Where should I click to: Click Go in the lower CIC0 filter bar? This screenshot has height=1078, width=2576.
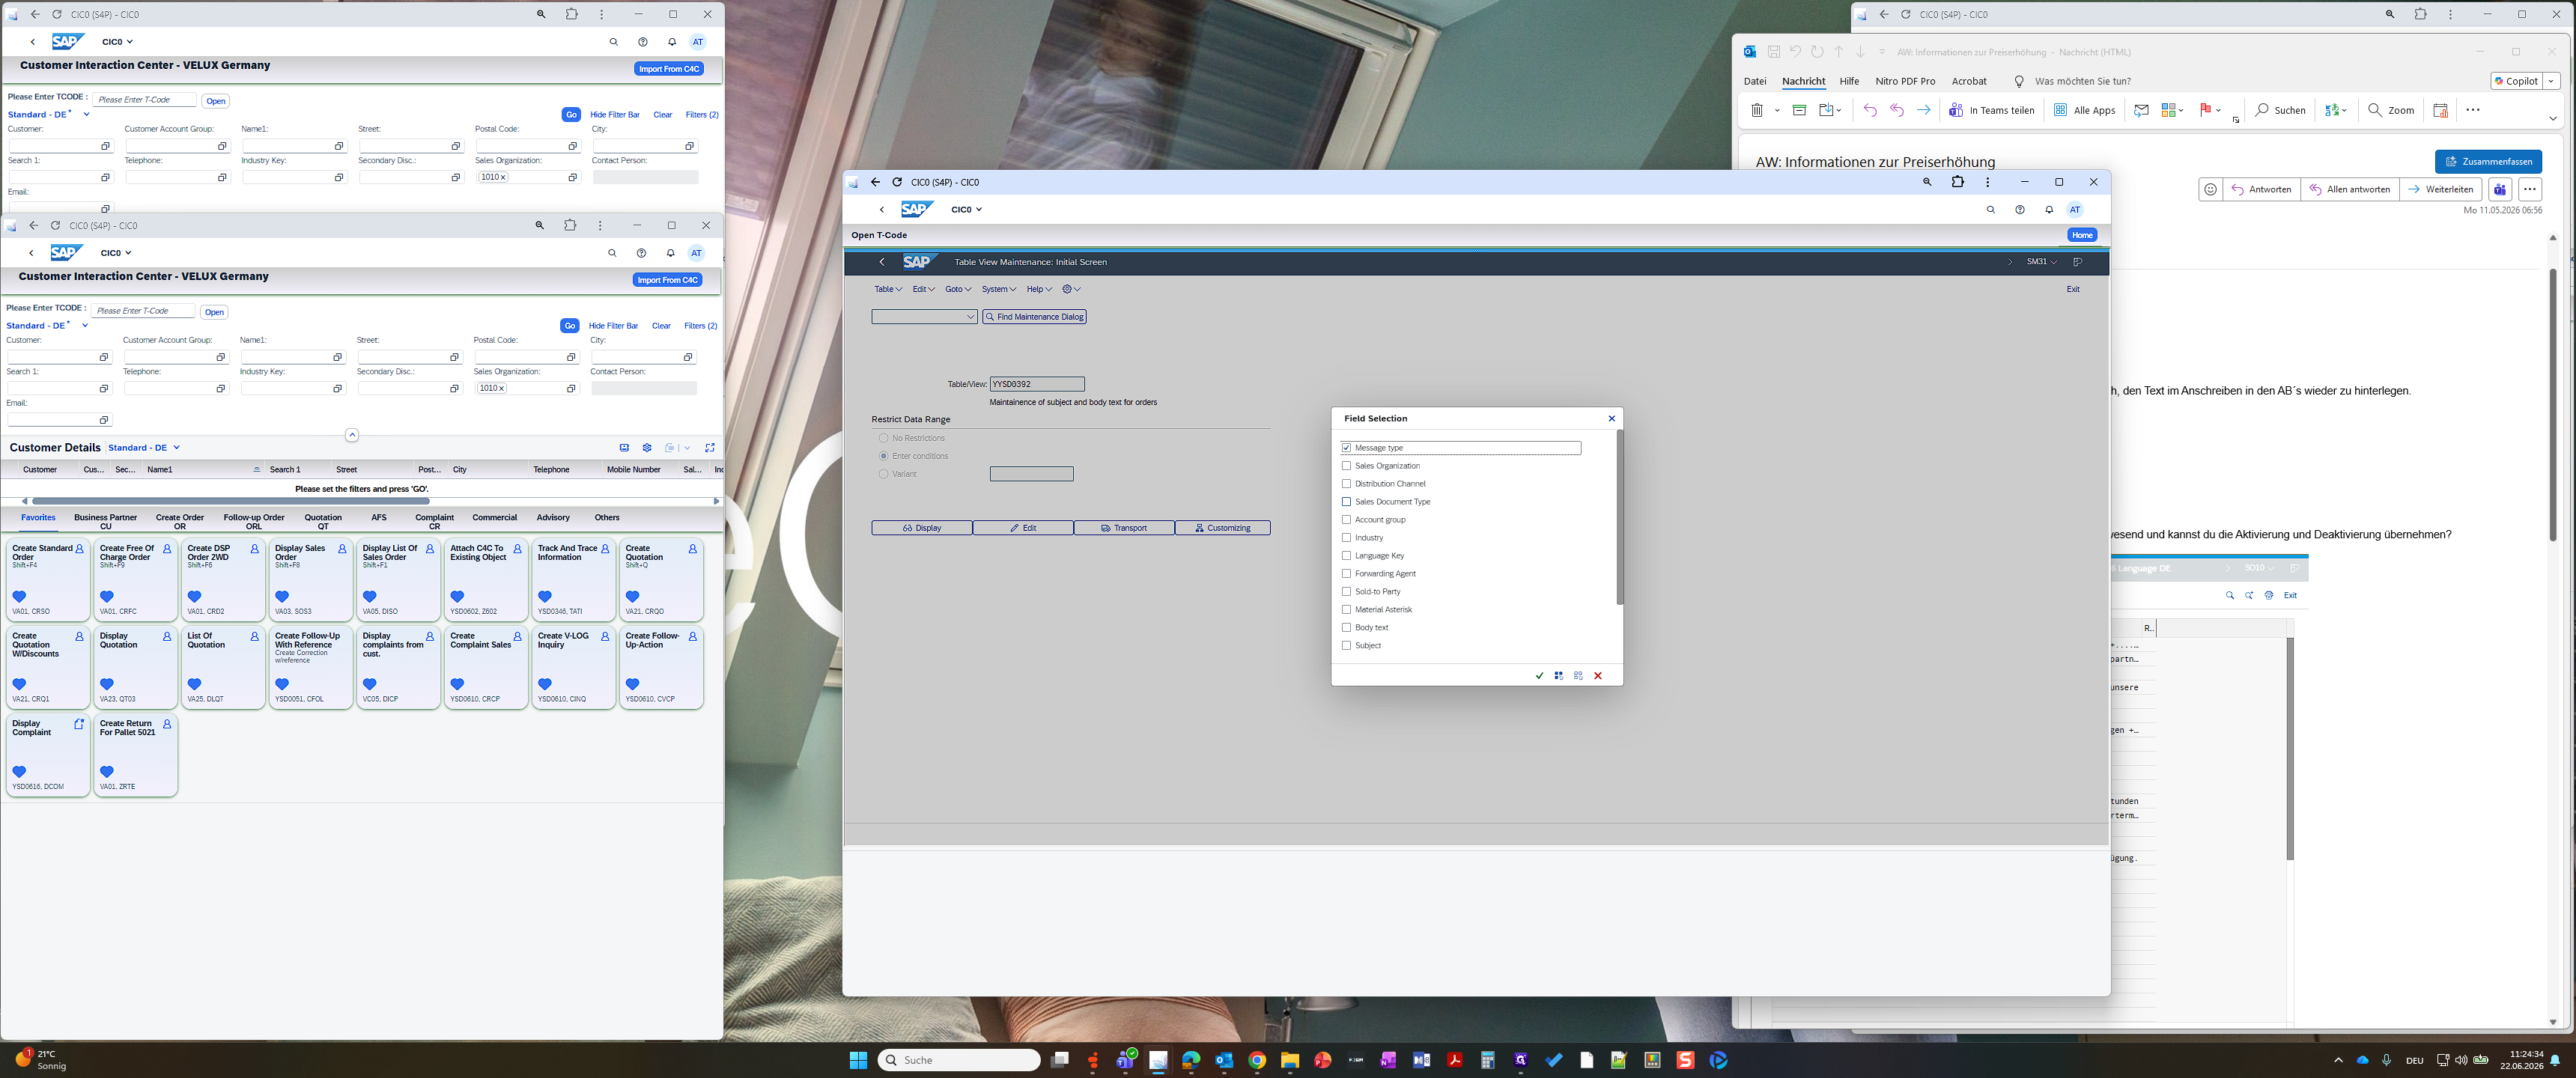569,326
